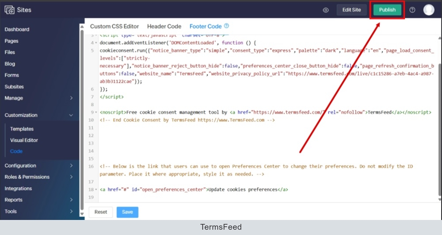The width and height of the screenshot is (442, 235).
Task: Open Integrations in the sidebar
Action: (18, 189)
